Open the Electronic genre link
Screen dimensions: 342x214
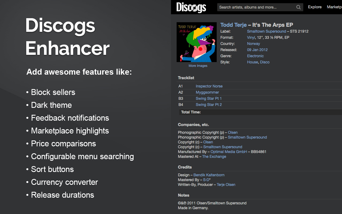click(x=255, y=56)
